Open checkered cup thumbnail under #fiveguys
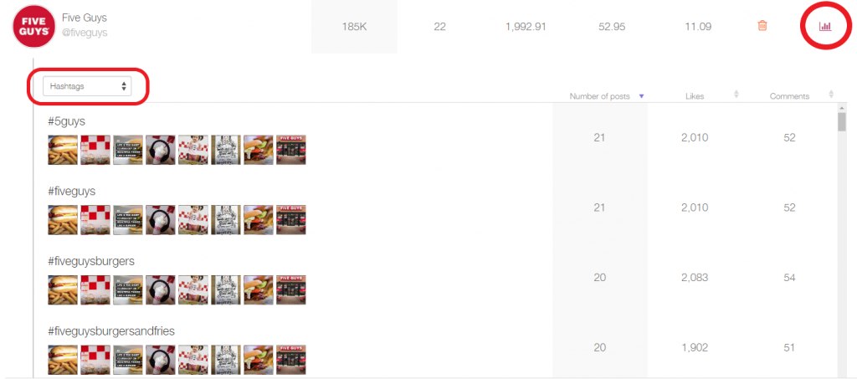Viewport: 857px width, 379px height. pos(95,219)
